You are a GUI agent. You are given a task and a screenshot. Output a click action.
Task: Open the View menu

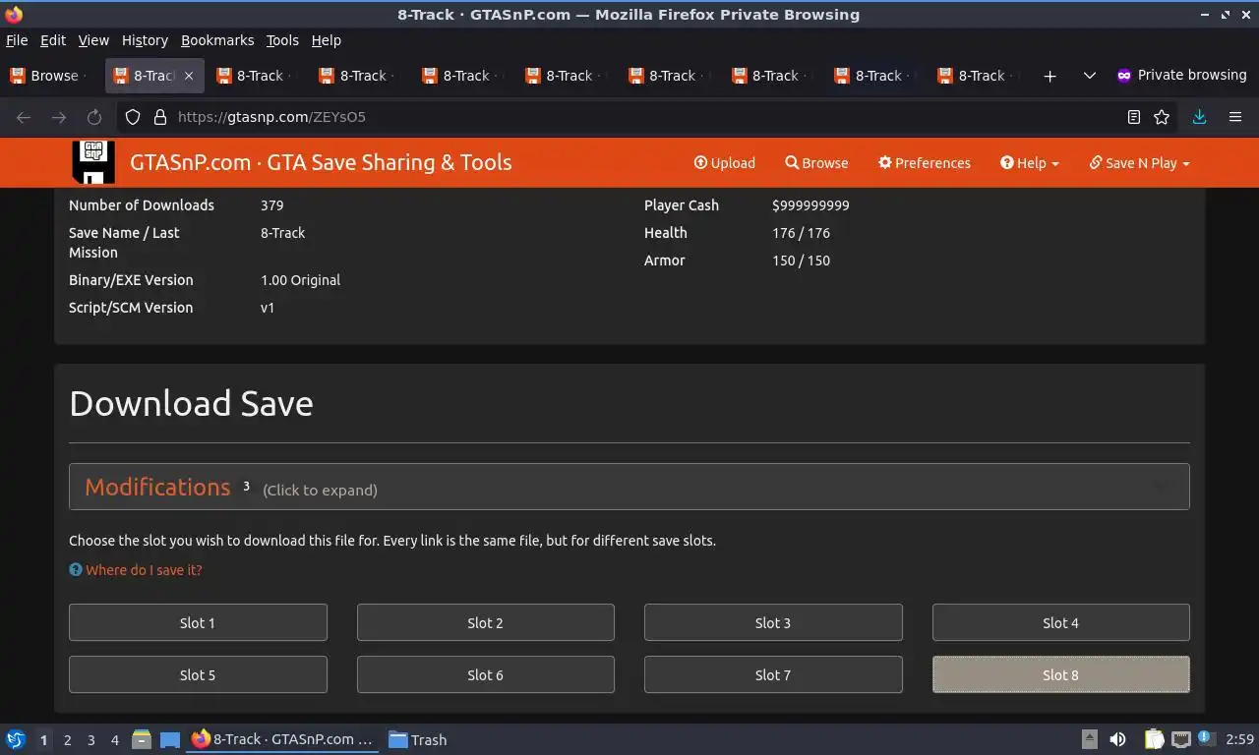point(93,40)
